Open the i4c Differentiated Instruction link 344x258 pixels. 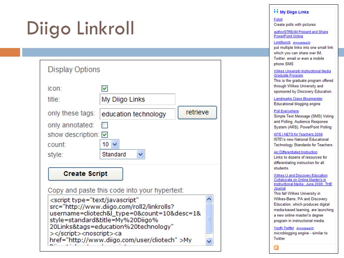296,152
